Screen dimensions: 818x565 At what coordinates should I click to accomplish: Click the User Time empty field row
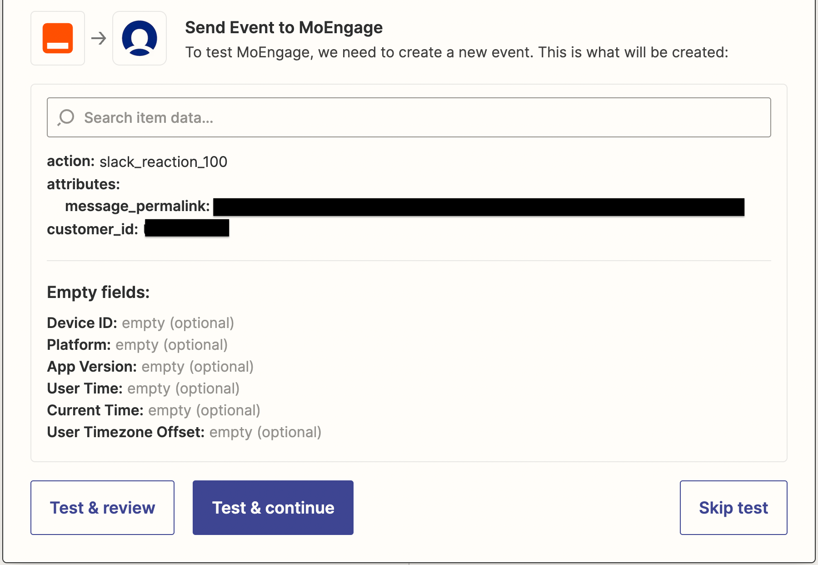[143, 388]
